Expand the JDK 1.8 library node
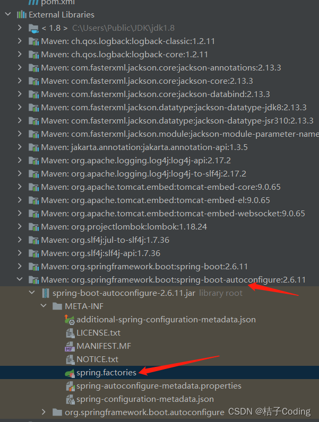 [x=20, y=28]
